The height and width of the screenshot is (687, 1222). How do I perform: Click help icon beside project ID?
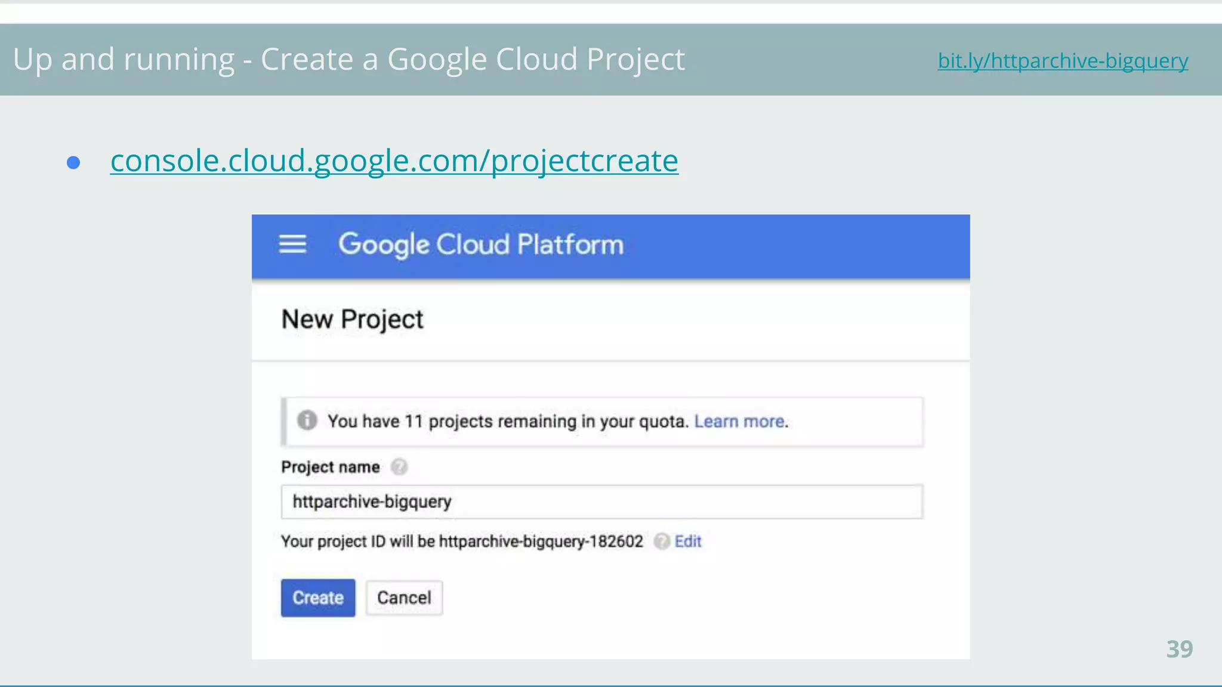point(661,541)
